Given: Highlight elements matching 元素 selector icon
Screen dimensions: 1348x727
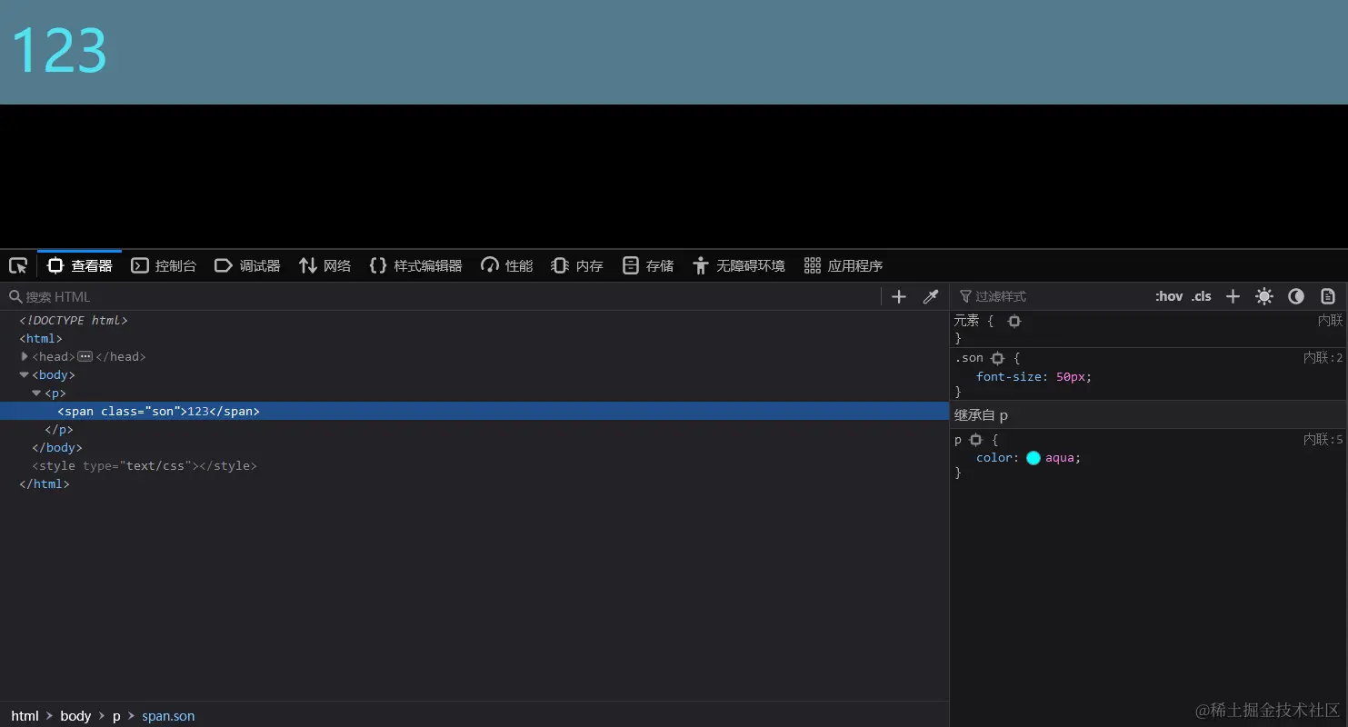Looking at the screenshot, I should tap(1014, 321).
